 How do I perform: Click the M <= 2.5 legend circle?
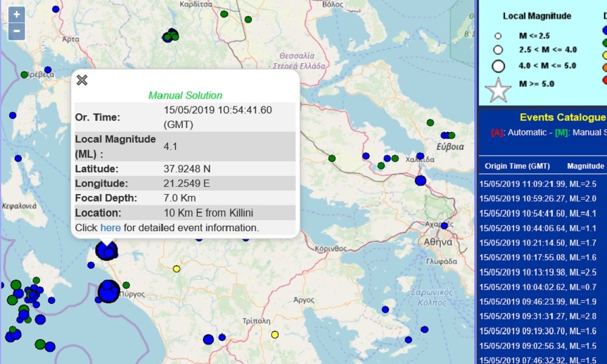(498, 36)
